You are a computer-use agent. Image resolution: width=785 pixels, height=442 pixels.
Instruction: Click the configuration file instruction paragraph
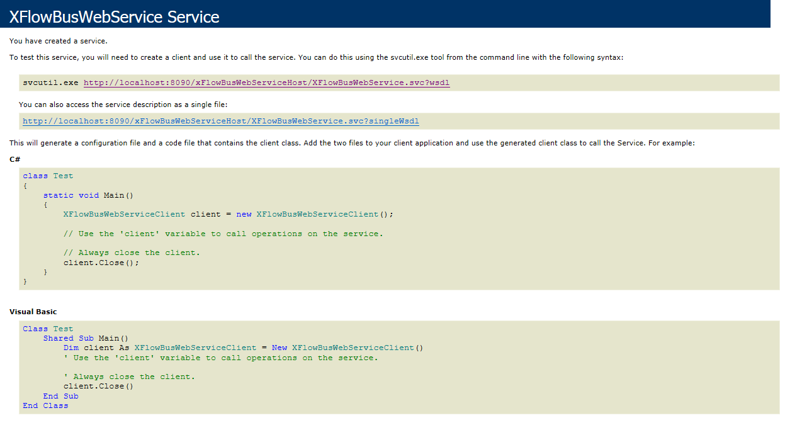click(x=353, y=142)
